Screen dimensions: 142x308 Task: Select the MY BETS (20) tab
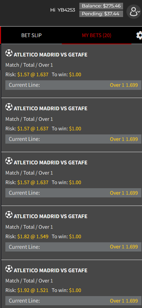pos(97,35)
